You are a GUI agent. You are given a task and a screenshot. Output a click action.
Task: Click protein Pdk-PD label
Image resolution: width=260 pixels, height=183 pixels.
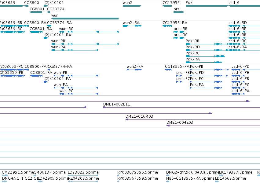[x=197, y=73]
